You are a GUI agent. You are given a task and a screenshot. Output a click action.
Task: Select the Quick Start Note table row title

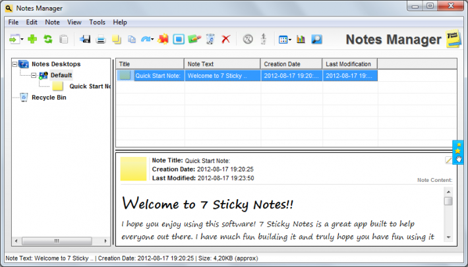coord(158,76)
